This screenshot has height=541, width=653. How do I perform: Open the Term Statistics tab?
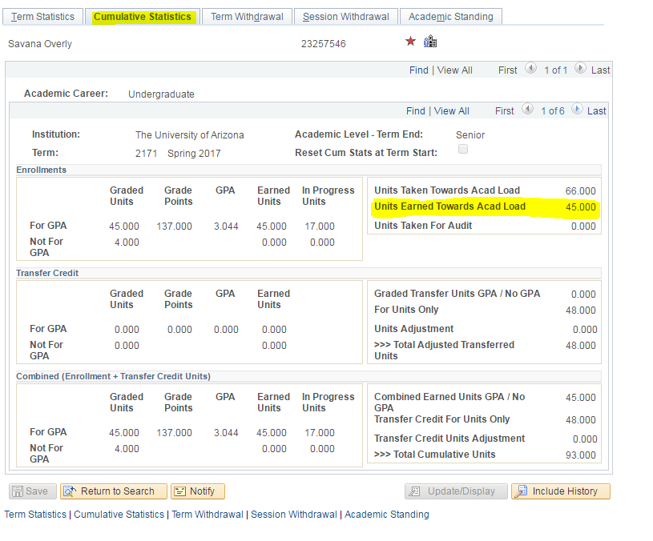pyautogui.click(x=43, y=17)
